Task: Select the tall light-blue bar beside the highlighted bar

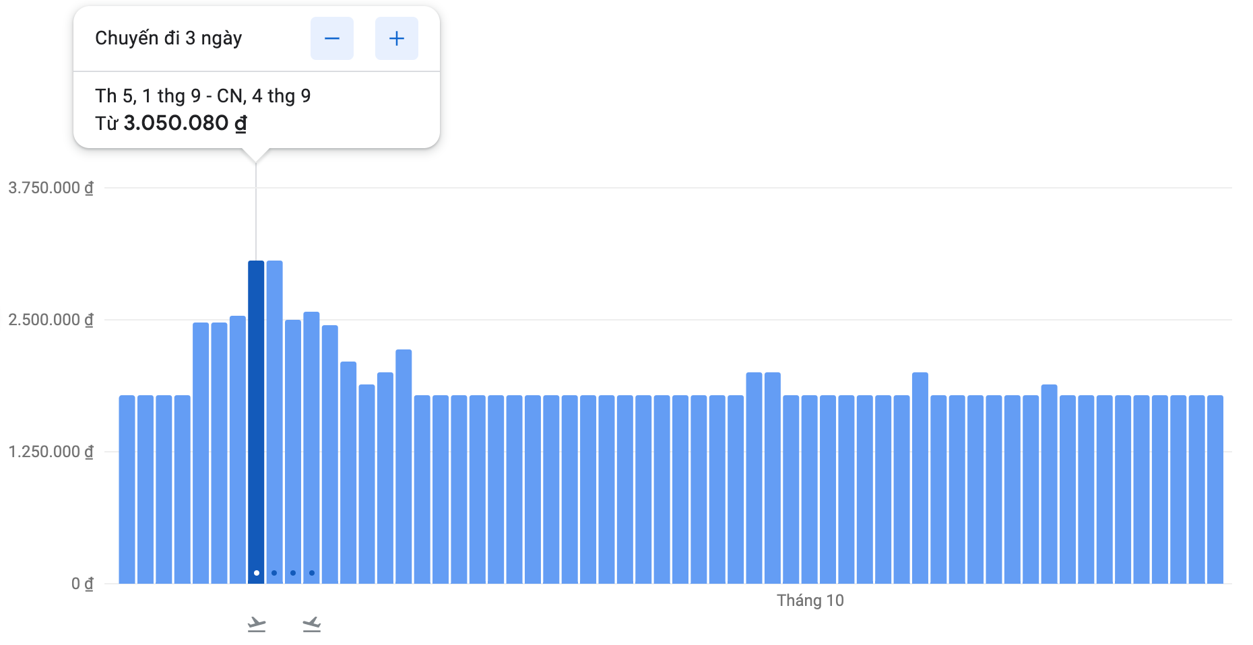Action: click(274, 417)
